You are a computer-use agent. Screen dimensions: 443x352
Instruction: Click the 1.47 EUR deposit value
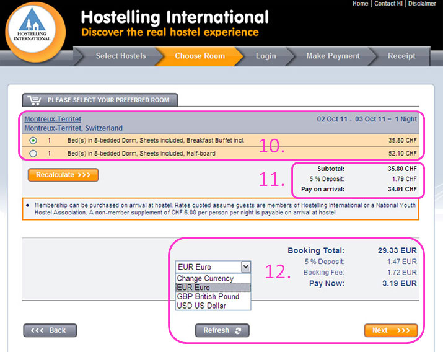401,262
